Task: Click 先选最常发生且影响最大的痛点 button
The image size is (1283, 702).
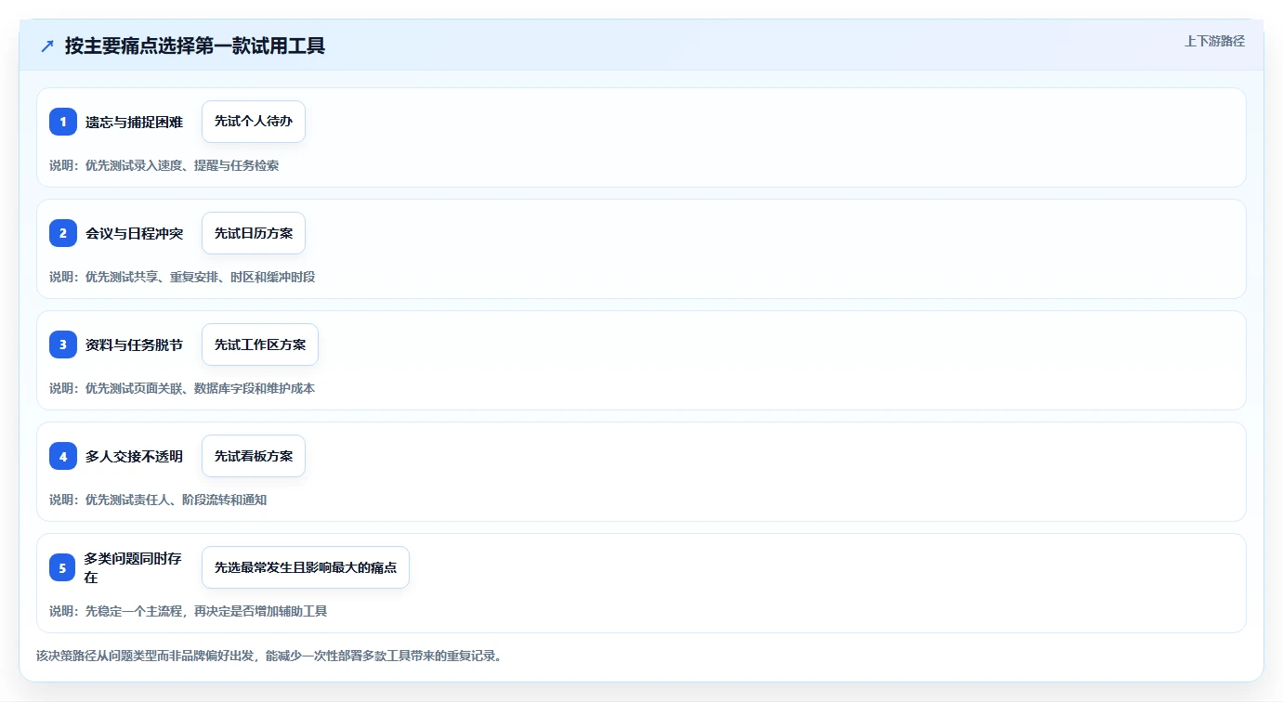Action: [306, 567]
